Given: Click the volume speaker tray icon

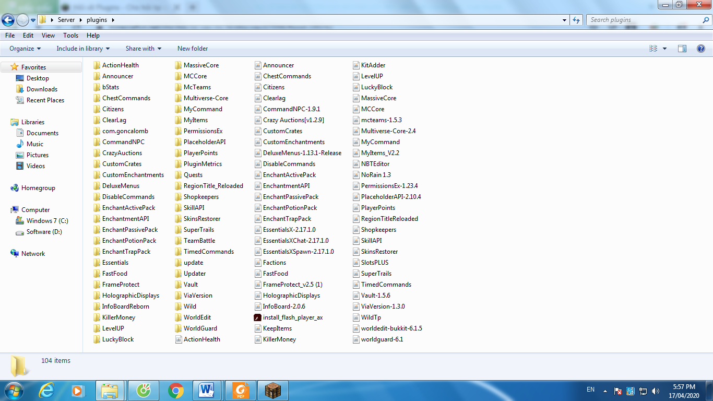Looking at the screenshot, I should [656, 391].
